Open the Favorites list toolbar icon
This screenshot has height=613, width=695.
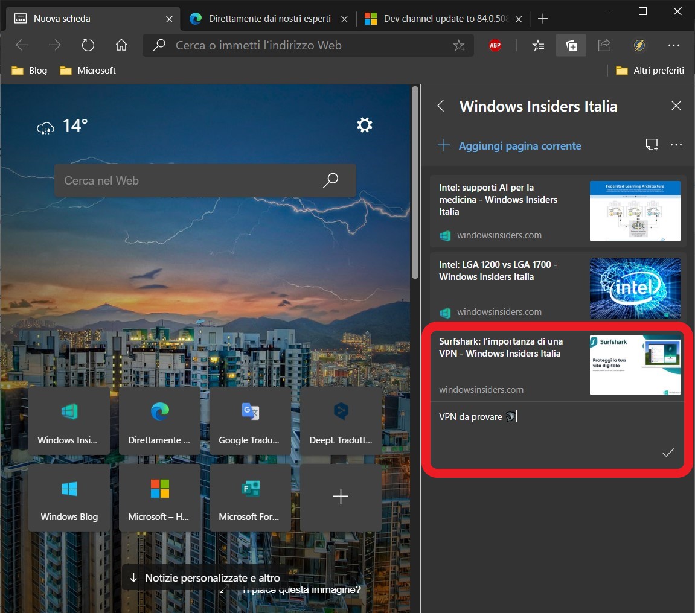[x=538, y=45]
